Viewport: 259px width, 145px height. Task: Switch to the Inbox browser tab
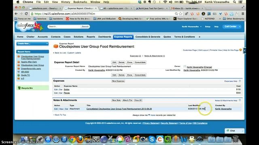click(x=187, y=8)
